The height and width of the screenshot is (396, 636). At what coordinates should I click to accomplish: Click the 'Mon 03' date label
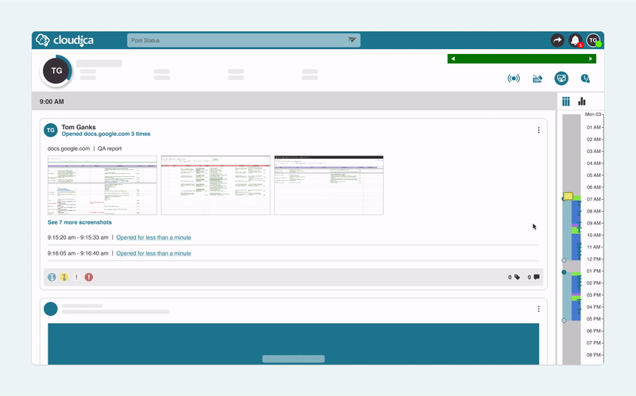pos(593,114)
